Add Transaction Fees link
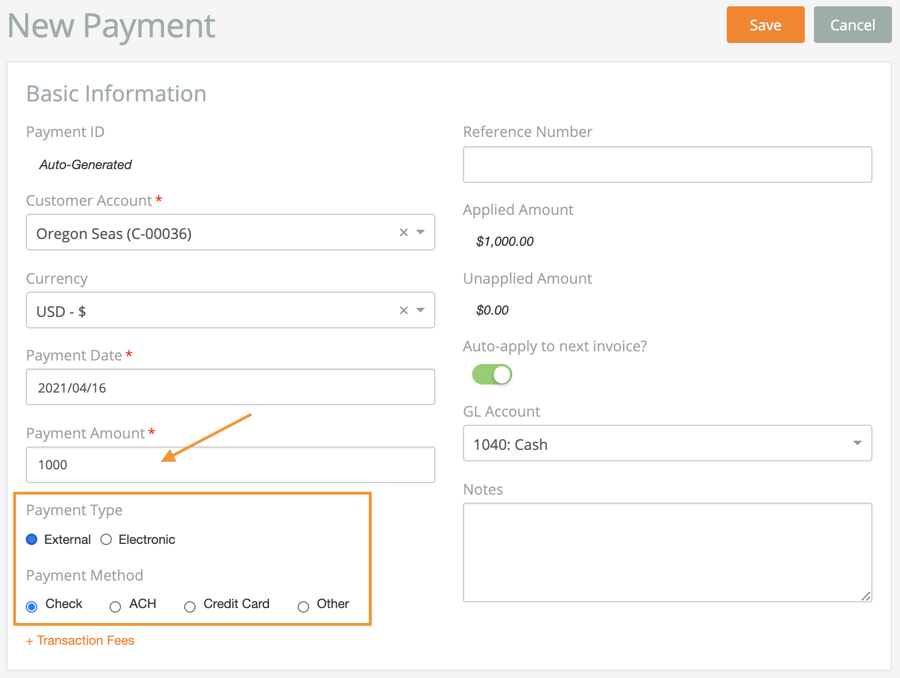 [80, 640]
